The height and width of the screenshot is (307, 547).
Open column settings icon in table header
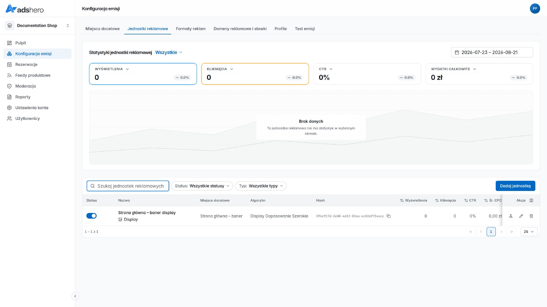(531, 201)
